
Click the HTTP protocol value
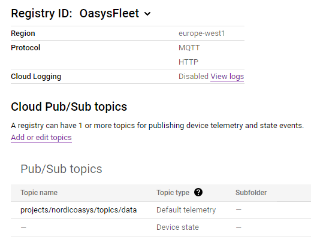(188, 62)
